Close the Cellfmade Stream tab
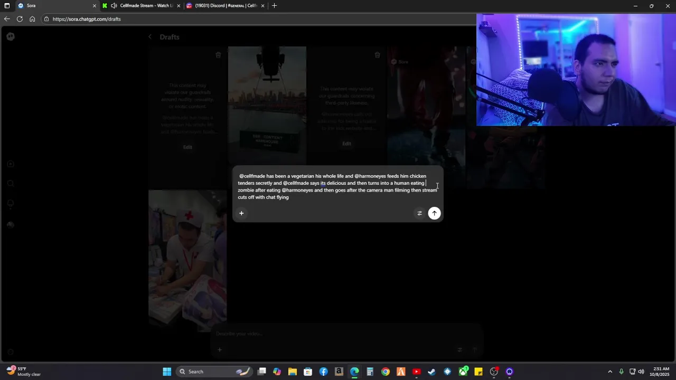The height and width of the screenshot is (380, 676). pos(179,6)
